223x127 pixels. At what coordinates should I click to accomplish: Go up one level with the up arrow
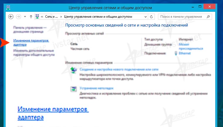31,16
